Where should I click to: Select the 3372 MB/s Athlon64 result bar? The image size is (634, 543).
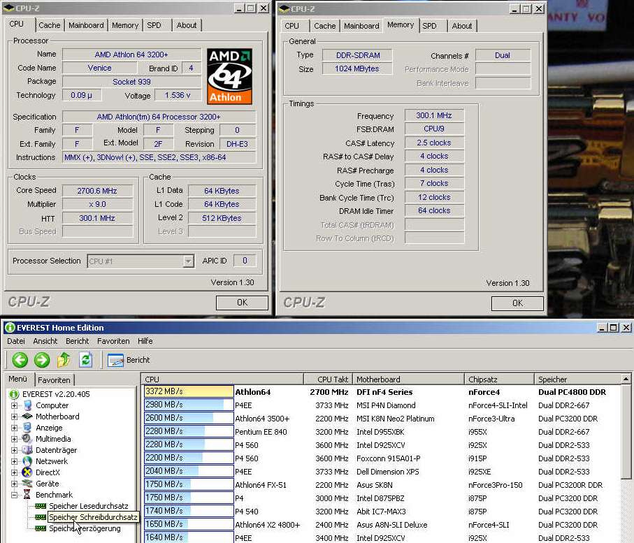pyautogui.click(x=189, y=391)
